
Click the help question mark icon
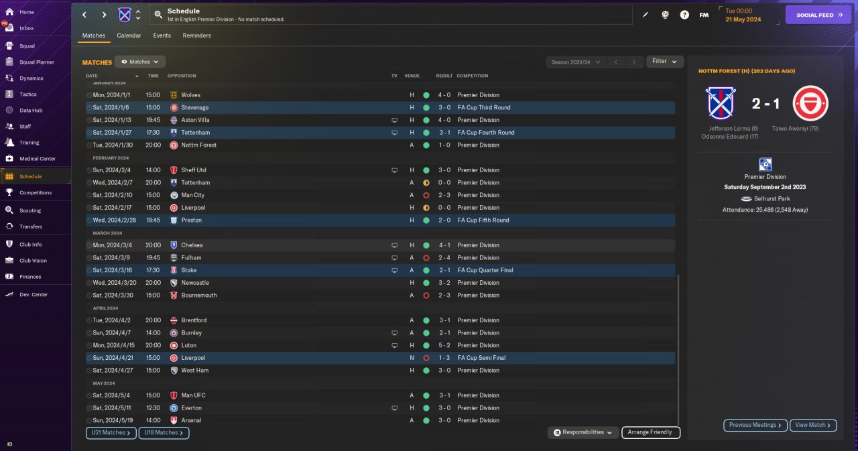(684, 15)
